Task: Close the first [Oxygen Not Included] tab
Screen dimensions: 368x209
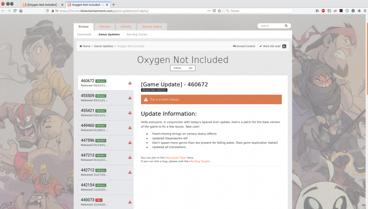Action: coord(62,5)
